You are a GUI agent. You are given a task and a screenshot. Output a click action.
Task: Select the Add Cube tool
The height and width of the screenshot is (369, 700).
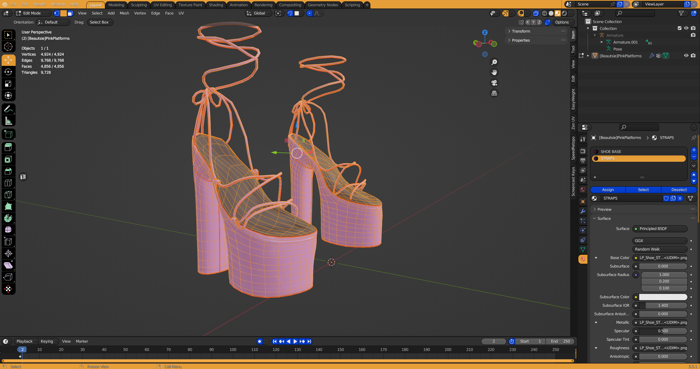[x=8, y=134]
